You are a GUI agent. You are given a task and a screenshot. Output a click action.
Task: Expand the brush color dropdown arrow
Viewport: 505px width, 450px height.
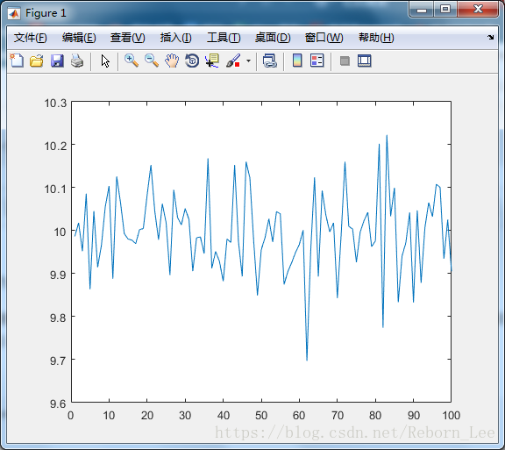point(248,61)
